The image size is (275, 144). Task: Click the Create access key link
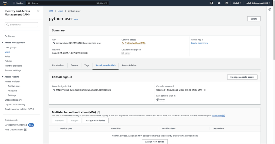coord(199,43)
